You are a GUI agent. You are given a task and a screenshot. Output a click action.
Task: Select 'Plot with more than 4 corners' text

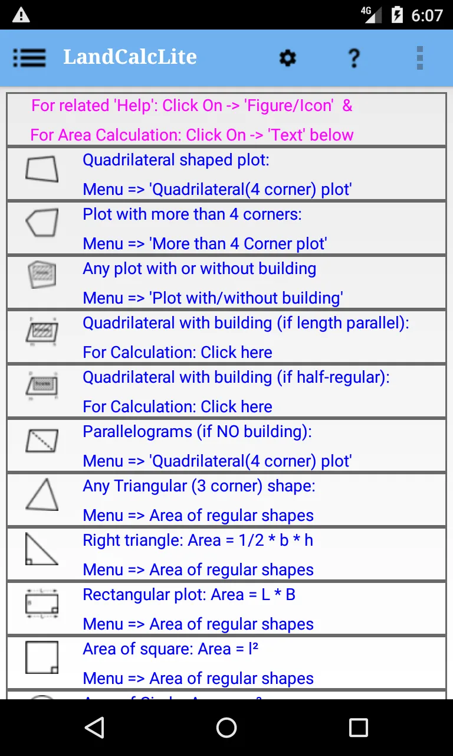coord(192,214)
